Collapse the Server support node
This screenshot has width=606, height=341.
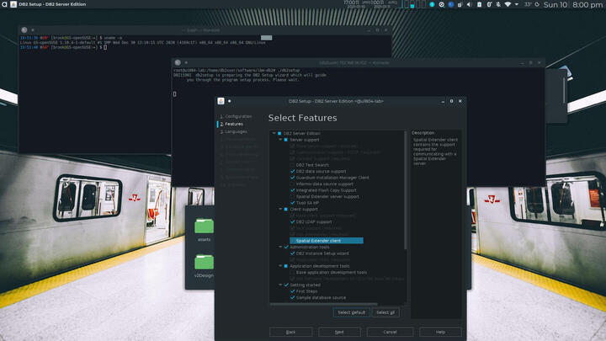(280, 140)
